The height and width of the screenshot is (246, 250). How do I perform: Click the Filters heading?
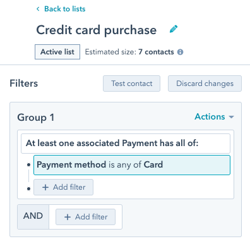point(24,83)
